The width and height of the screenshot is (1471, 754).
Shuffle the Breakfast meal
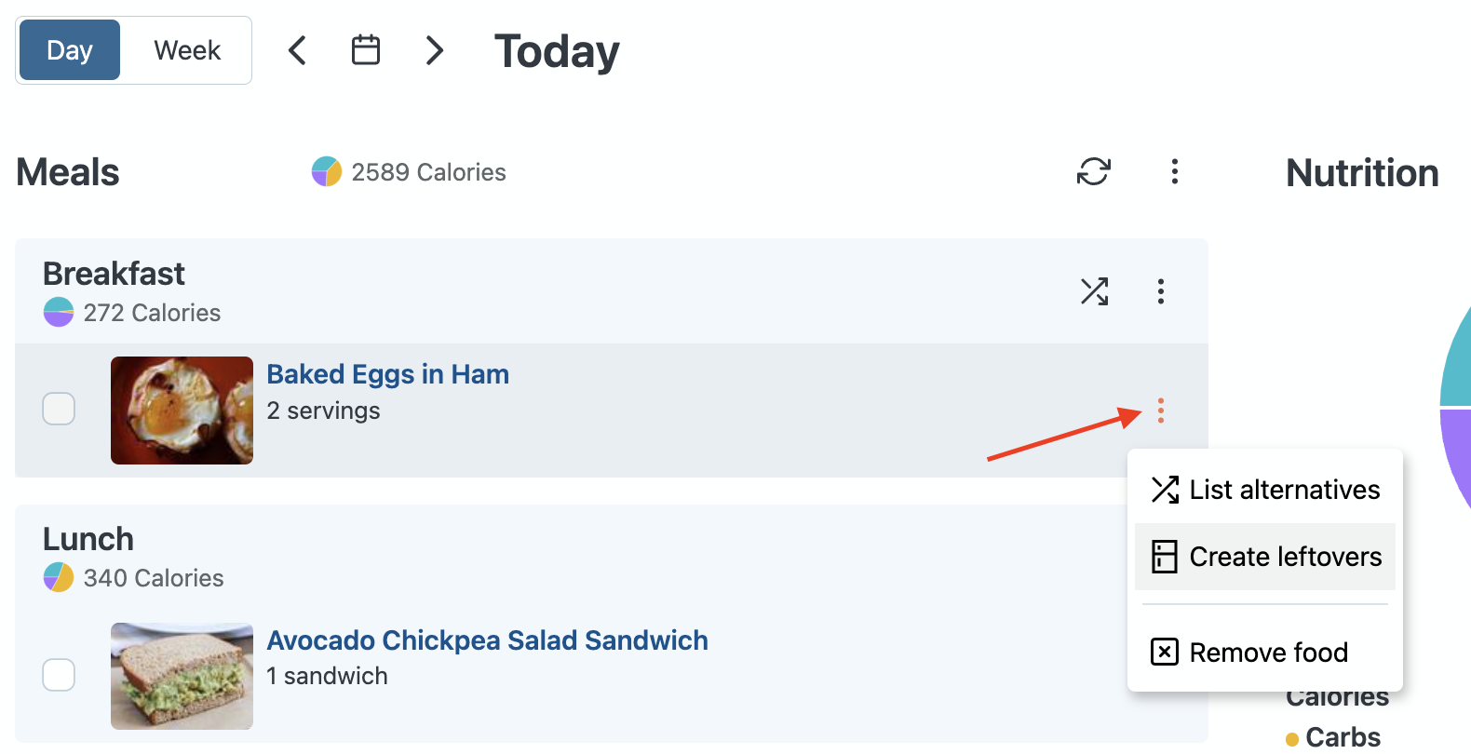(x=1095, y=291)
